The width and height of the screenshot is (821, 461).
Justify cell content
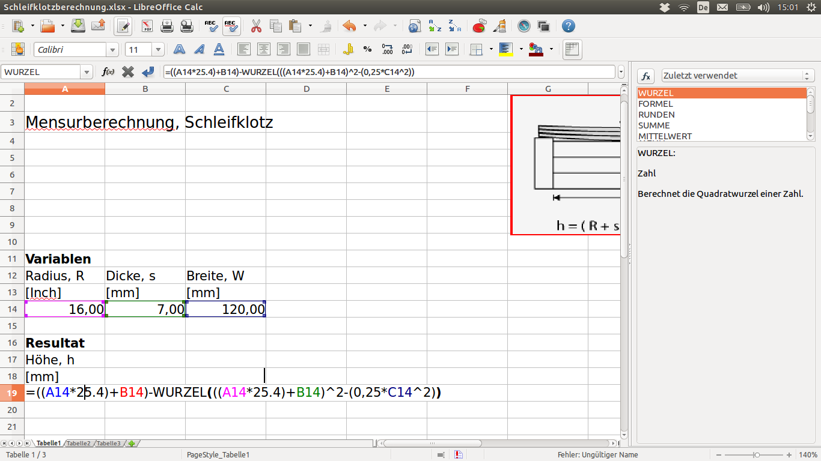(x=304, y=50)
